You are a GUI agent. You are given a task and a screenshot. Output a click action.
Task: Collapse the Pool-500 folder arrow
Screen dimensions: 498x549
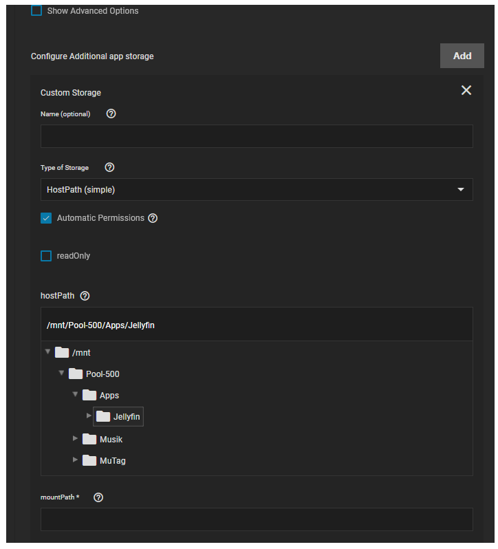pyautogui.click(x=61, y=373)
